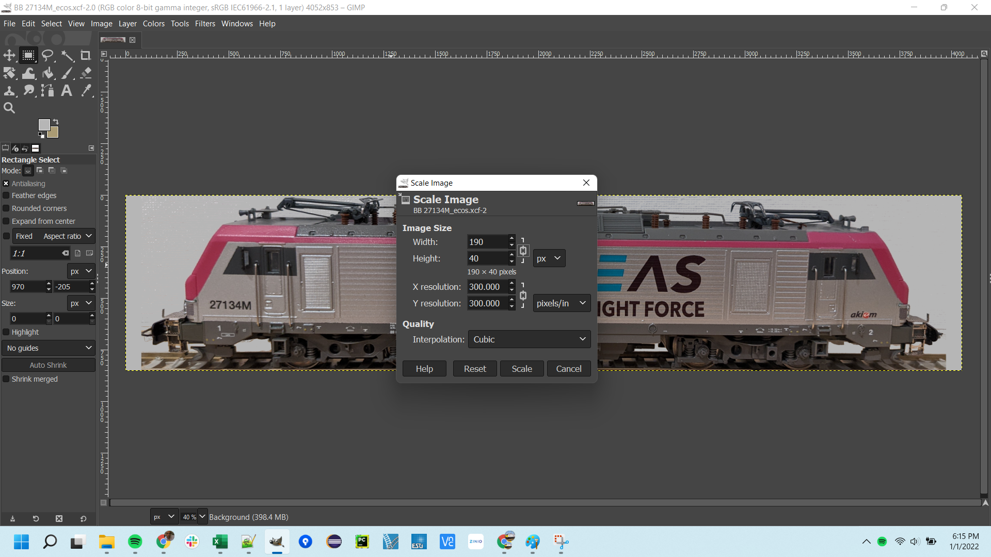Click the background color swatch
This screenshot has height=557, width=991.
pyautogui.click(x=54, y=134)
